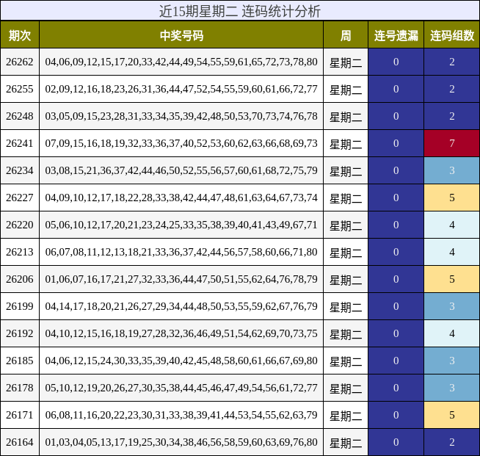Click winning numbers starting 01,03,04,05,13

(x=181, y=442)
